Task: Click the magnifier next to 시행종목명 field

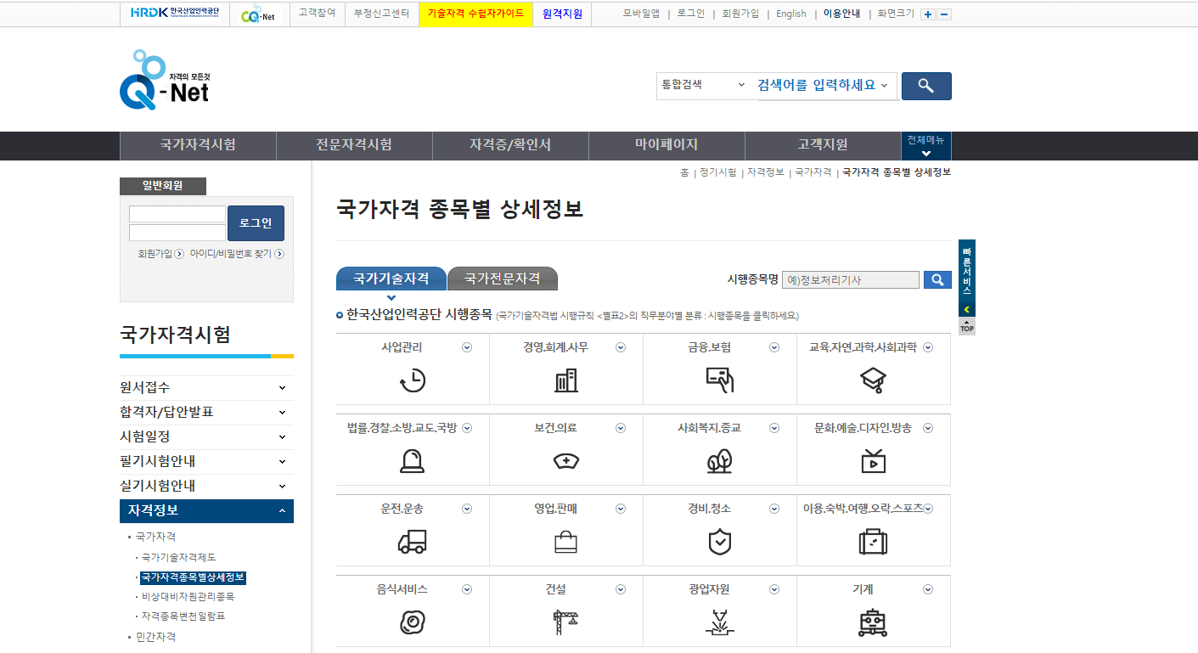Action: point(937,279)
